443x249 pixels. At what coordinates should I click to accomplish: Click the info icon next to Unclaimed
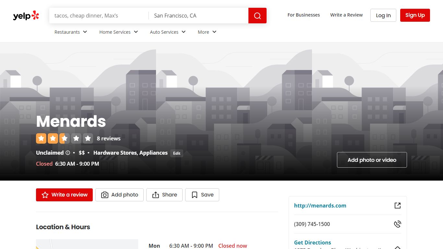tap(68, 153)
